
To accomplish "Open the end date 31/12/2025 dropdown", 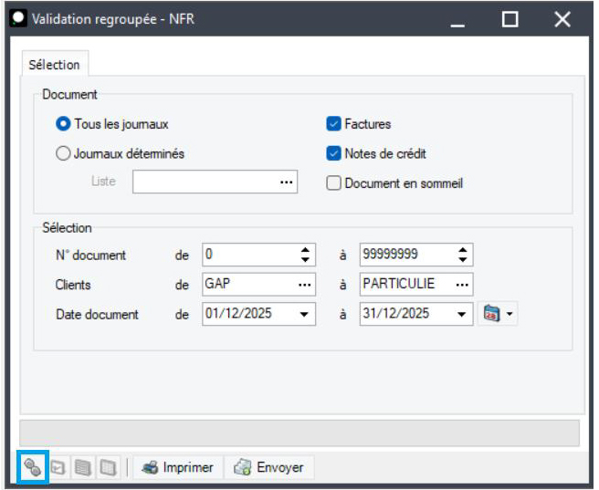I will [x=462, y=314].
